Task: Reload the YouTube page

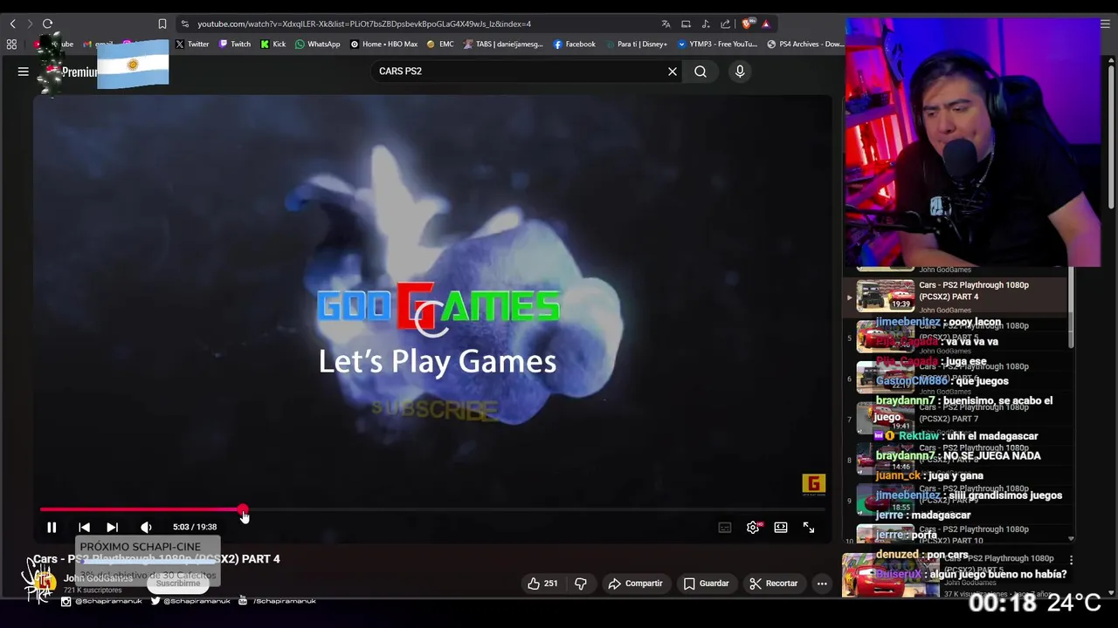Action: point(48,24)
